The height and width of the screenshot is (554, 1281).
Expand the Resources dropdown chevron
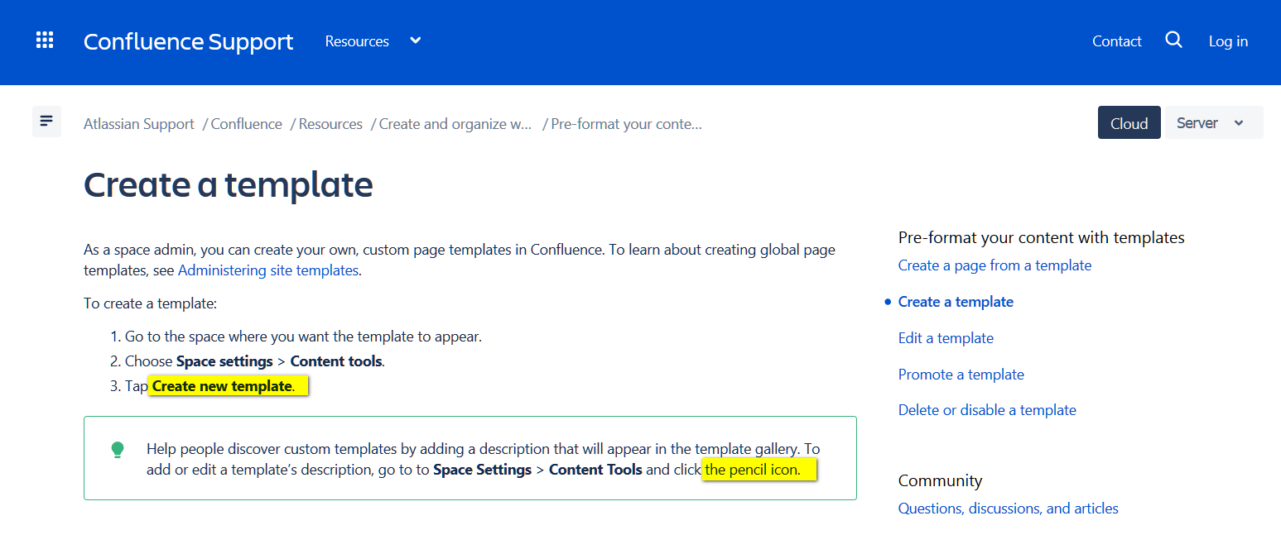point(416,41)
